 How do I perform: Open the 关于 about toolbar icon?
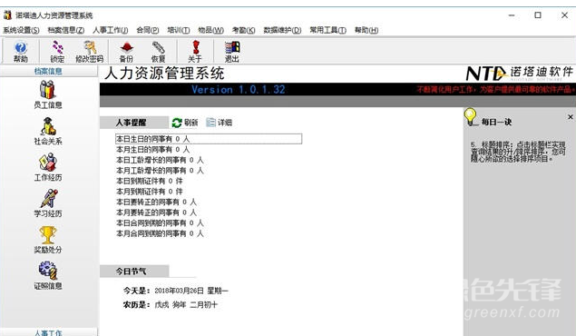[195, 52]
